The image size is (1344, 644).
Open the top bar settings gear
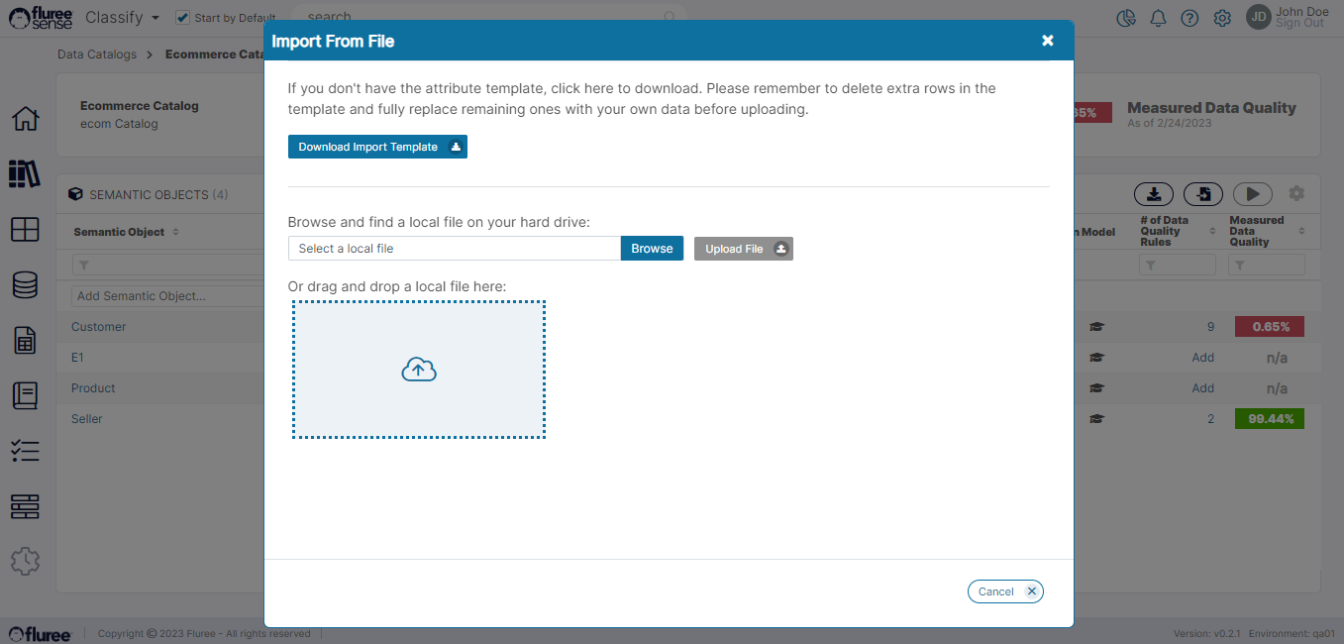point(1222,18)
